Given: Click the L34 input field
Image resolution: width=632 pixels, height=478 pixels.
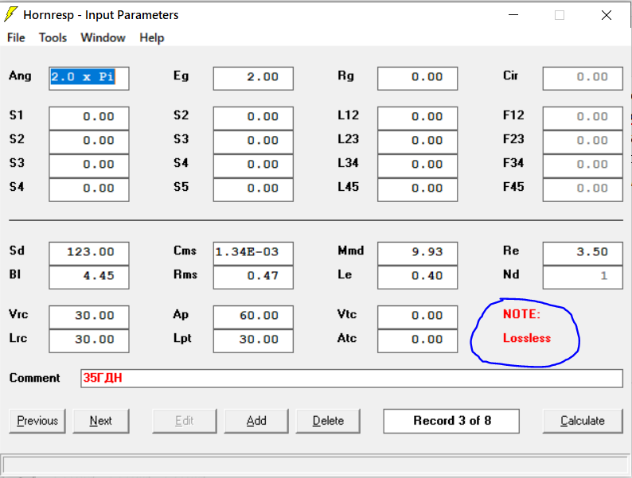Looking at the screenshot, I should point(418,165).
